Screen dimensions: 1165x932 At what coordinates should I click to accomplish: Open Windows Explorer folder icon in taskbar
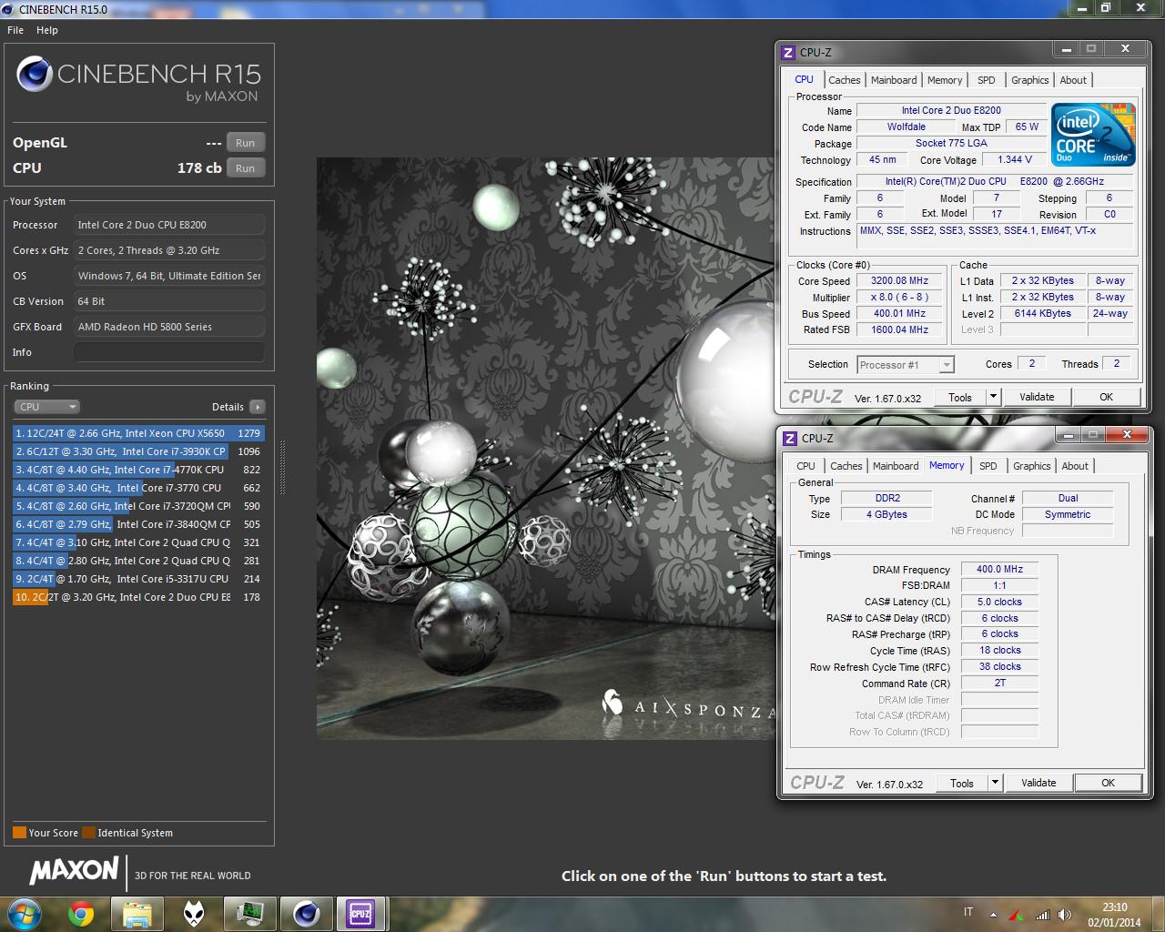137,914
